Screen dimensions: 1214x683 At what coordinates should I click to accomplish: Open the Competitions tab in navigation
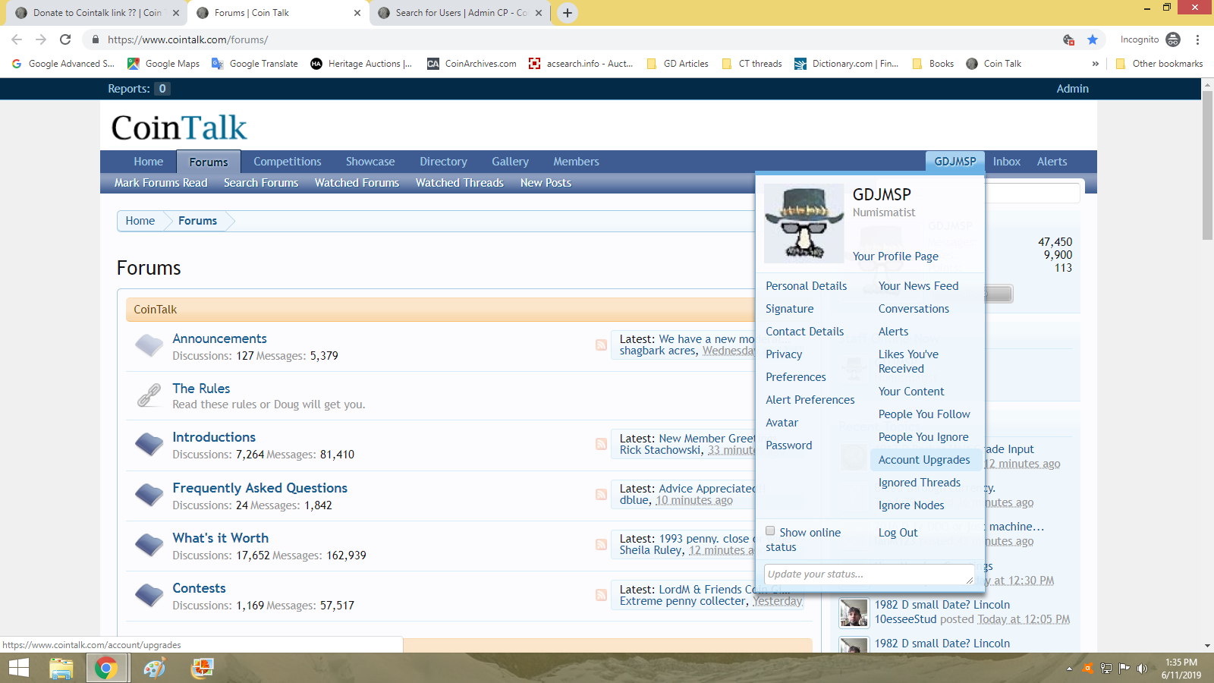287,162
